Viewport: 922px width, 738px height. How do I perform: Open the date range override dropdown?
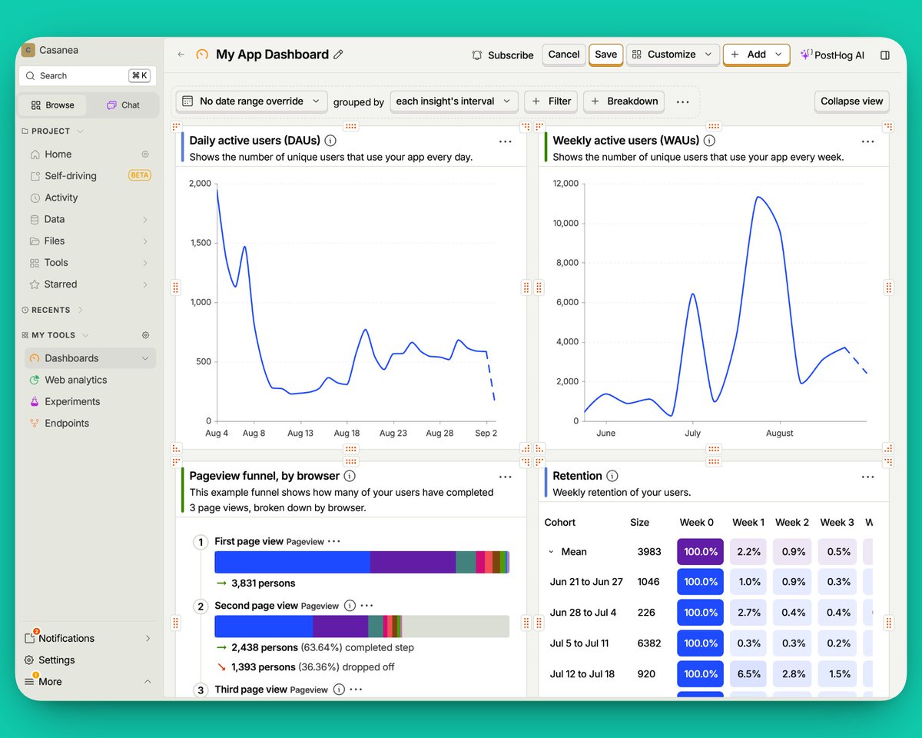tap(251, 101)
